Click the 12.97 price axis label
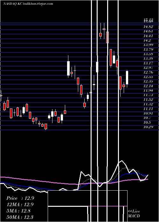 pos(148,68)
